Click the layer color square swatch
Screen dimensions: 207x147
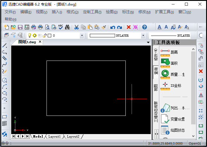click(49, 36)
